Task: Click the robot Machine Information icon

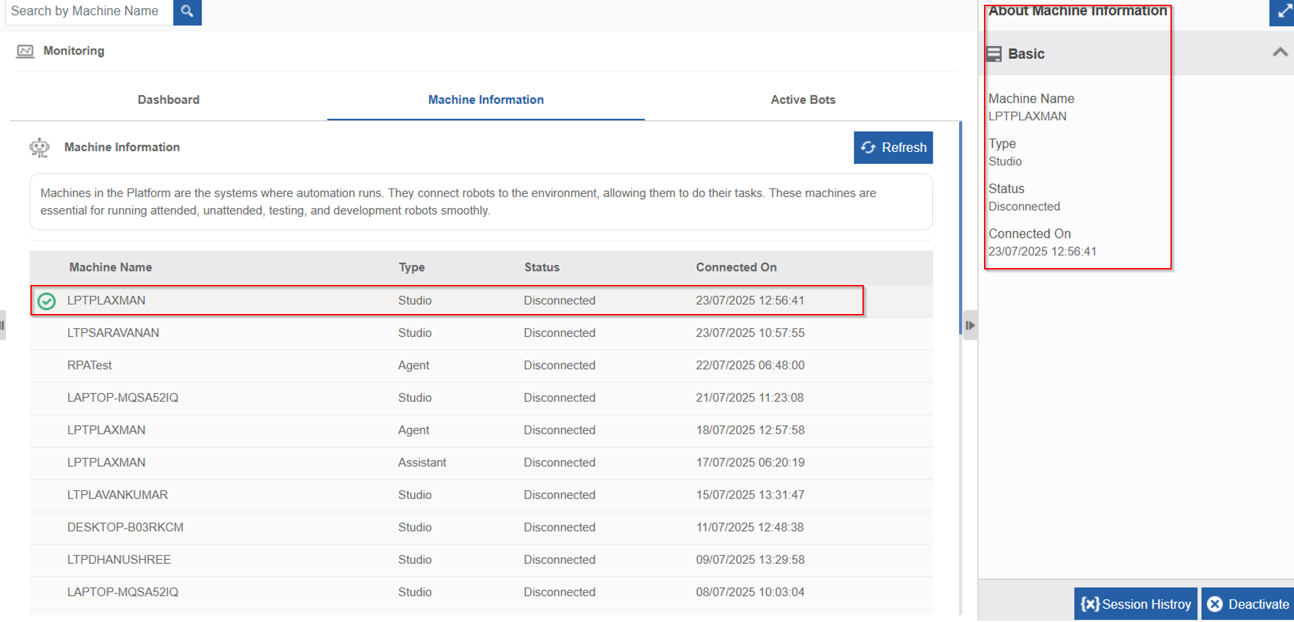Action: point(40,147)
